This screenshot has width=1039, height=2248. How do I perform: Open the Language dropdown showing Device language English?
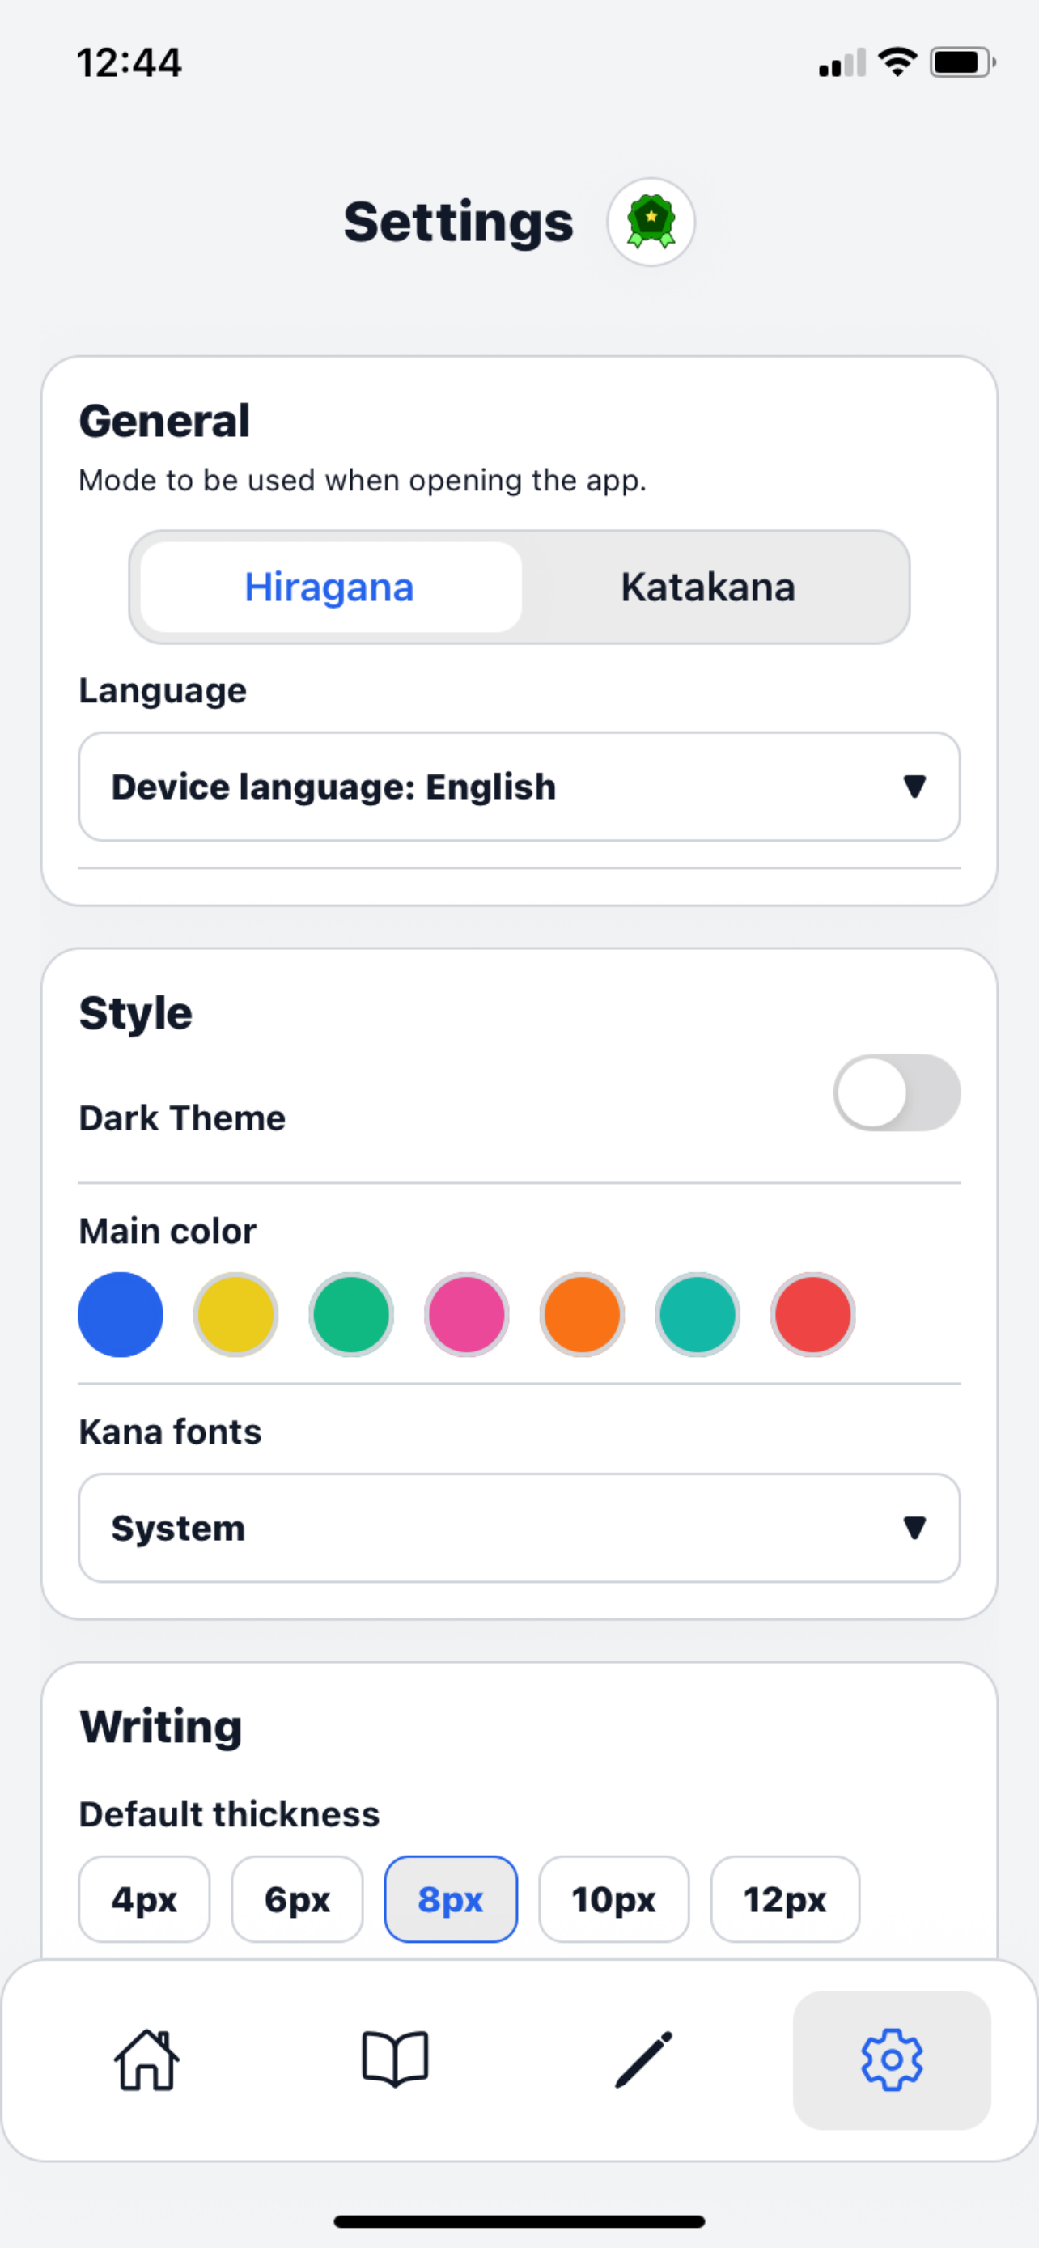(x=519, y=787)
